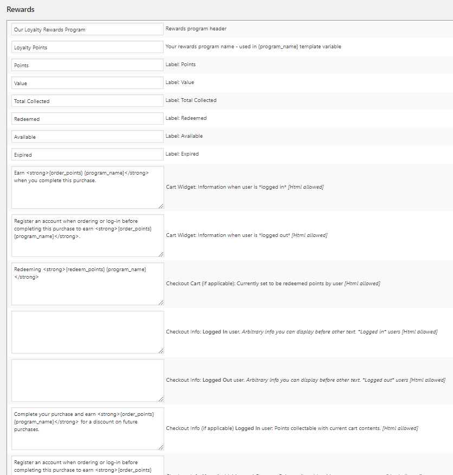Click 'Checkout Info: Logged In user' description
453x475 pixels.
302,332
